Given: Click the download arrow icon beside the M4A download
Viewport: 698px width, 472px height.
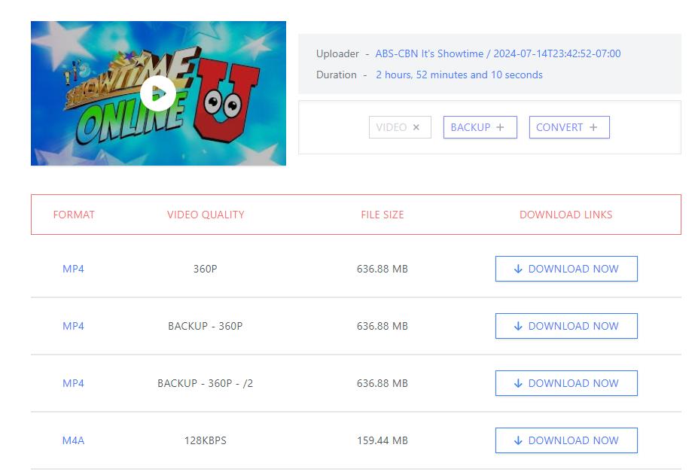Looking at the screenshot, I should [x=517, y=440].
